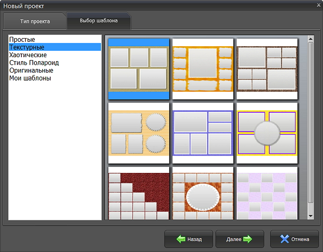Open the Хаотические template category
This screenshot has height=252, width=323.
28,55
